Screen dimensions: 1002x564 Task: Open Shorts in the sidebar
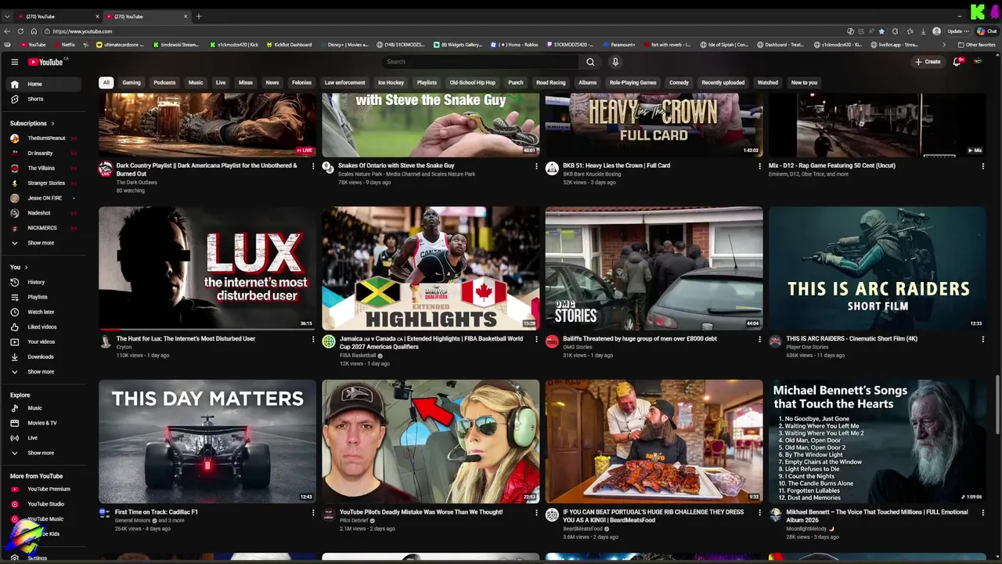[44, 99]
